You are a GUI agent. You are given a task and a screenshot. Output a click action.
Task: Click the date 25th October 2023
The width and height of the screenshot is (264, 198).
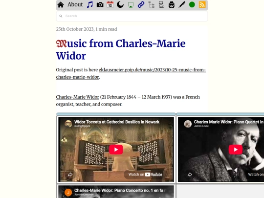pos(75,29)
